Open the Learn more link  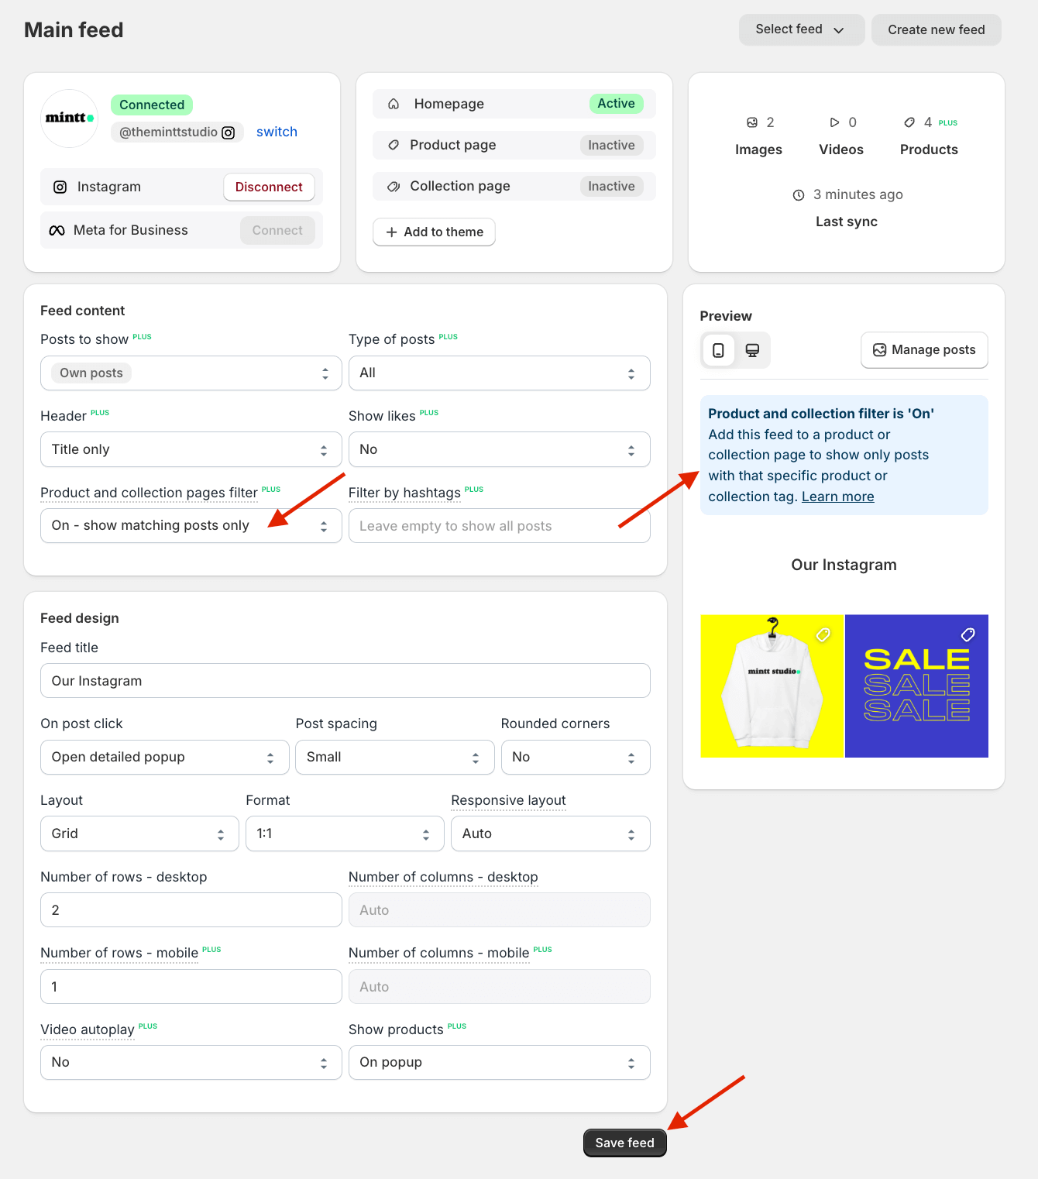pos(837,497)
